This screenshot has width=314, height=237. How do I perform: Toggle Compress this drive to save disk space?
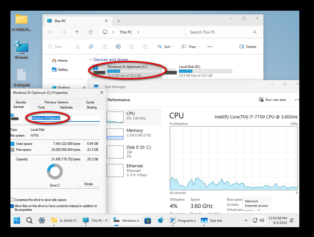pos(12,200)
